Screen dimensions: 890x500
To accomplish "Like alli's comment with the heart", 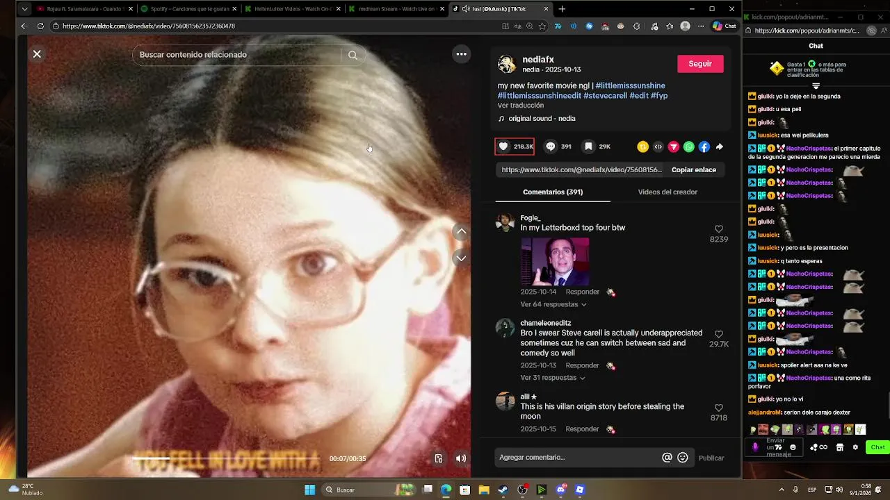I will (718, 408).
